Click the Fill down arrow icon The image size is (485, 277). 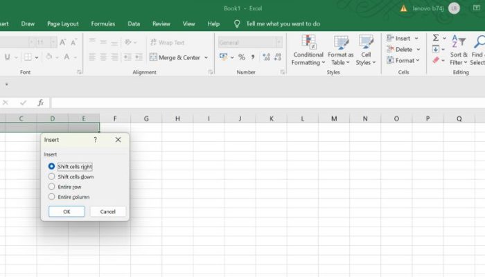click(x=436, y=49)
